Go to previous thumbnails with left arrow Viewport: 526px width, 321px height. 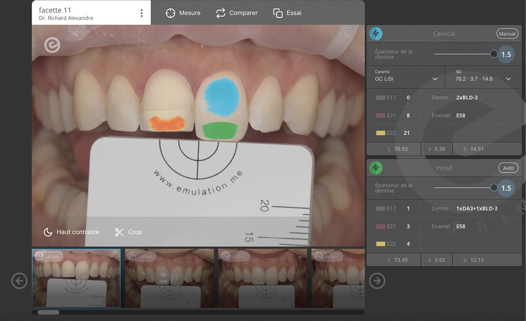point(19,281)
